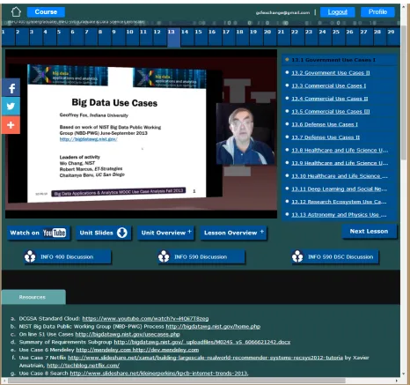Viewport: 410px width, 385px height.
Task: Open lesson 13.4 Commercial Use Cases II
Action: click(x=329, y=99)
